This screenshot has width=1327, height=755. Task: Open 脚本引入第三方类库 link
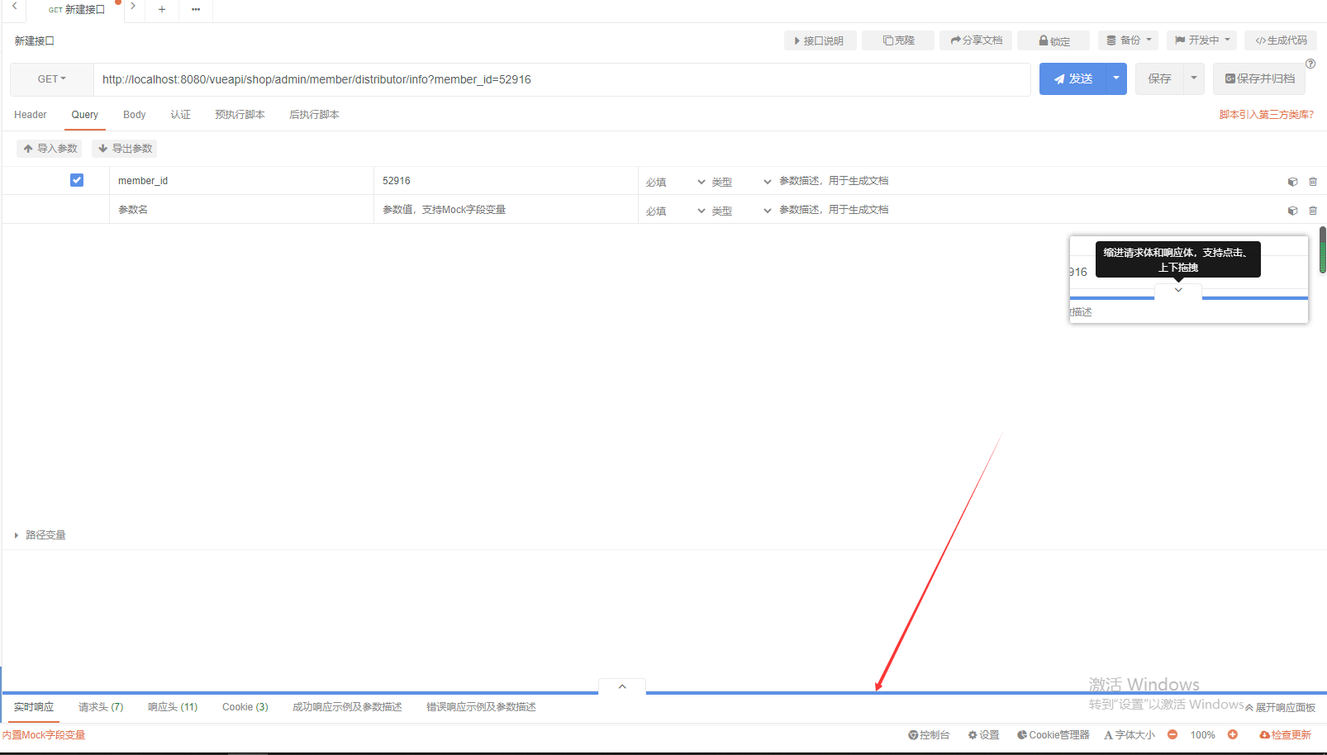pos(1267,115)
